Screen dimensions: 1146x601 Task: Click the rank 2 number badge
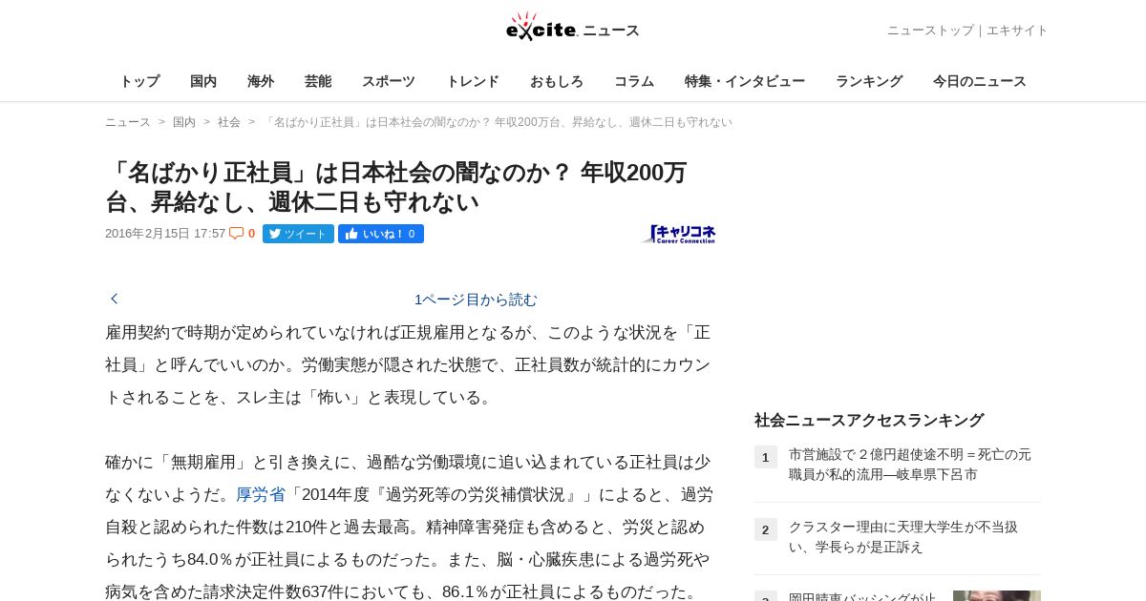pos(765,529)
